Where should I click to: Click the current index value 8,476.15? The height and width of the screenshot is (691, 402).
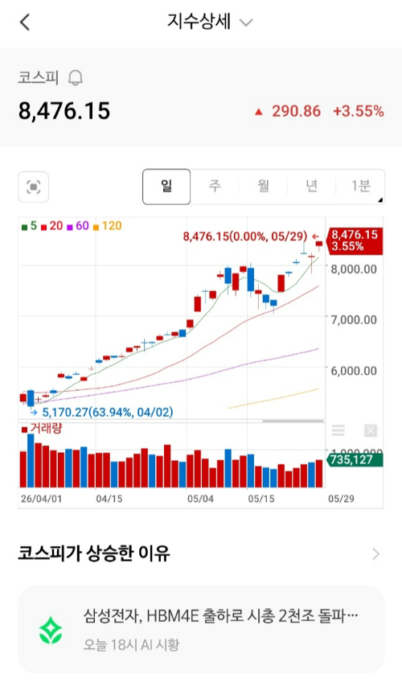tap(64, 111)
